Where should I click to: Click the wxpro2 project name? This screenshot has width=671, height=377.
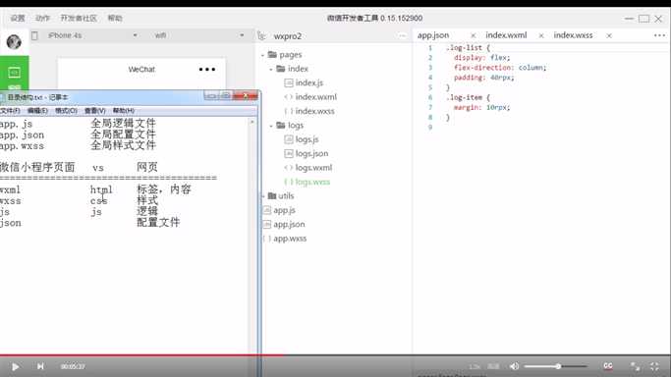point(288,36)
